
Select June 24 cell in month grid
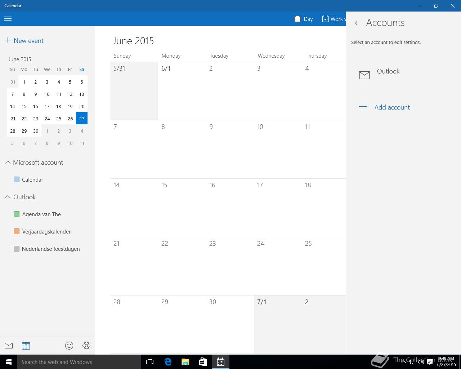pyautogui.click(x=278, y=266)
